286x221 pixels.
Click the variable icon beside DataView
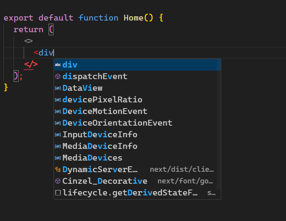tap(58, 88)
